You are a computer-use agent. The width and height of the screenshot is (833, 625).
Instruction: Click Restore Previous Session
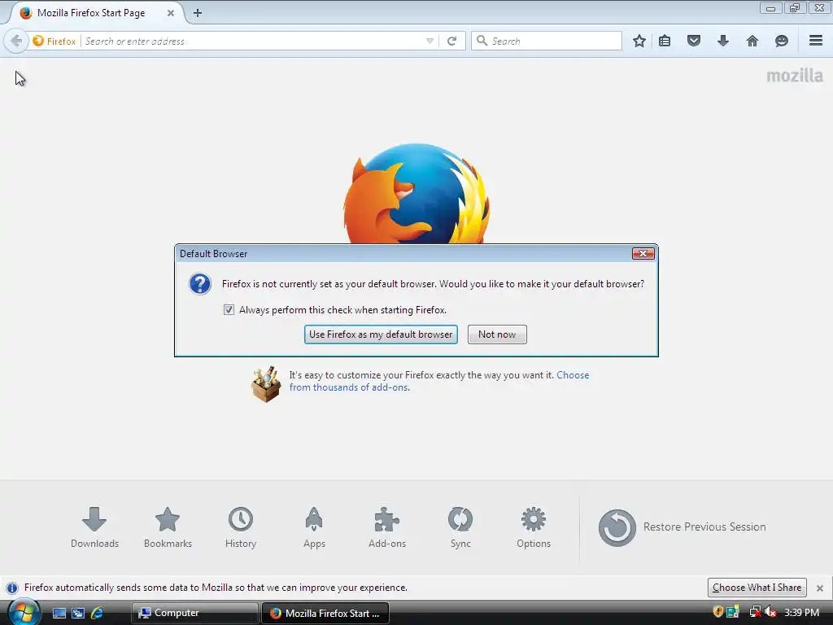[683, 527]
